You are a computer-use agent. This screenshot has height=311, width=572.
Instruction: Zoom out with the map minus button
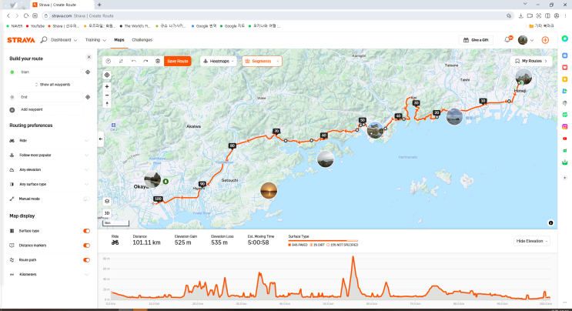107,95
